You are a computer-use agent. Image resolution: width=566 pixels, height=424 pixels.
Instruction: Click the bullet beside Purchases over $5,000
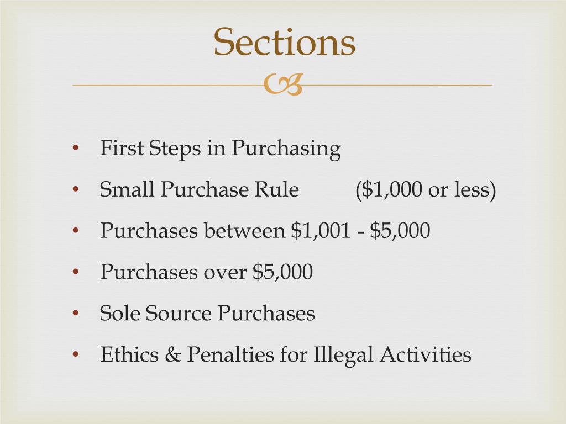tap(75, 272)
